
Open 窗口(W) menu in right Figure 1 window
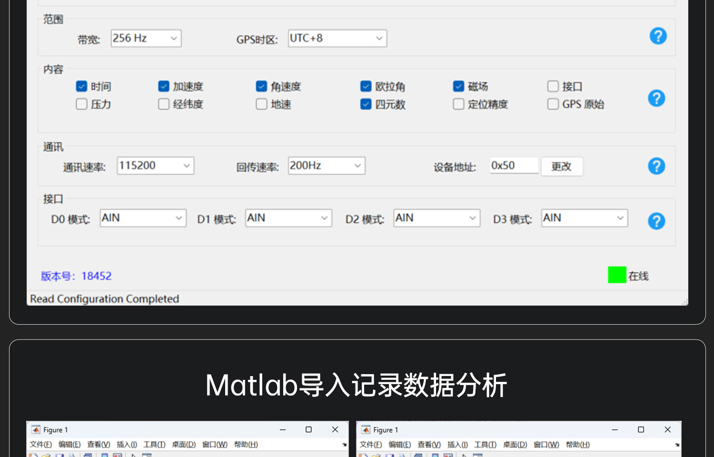546,445
